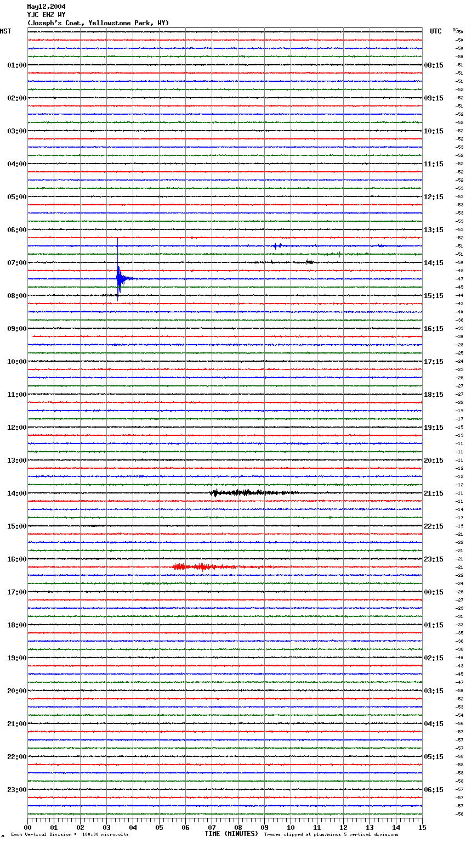This screenshot has width=466, height=842.
Task: Click the 07 minute tick label on x-axis
Action: coord(212,827)
